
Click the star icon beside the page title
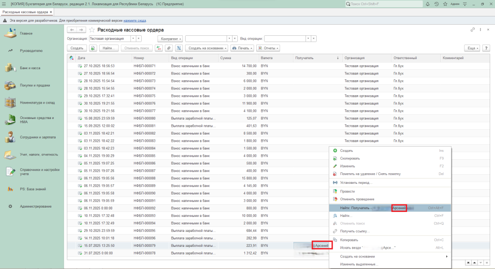tap(92, 30)
